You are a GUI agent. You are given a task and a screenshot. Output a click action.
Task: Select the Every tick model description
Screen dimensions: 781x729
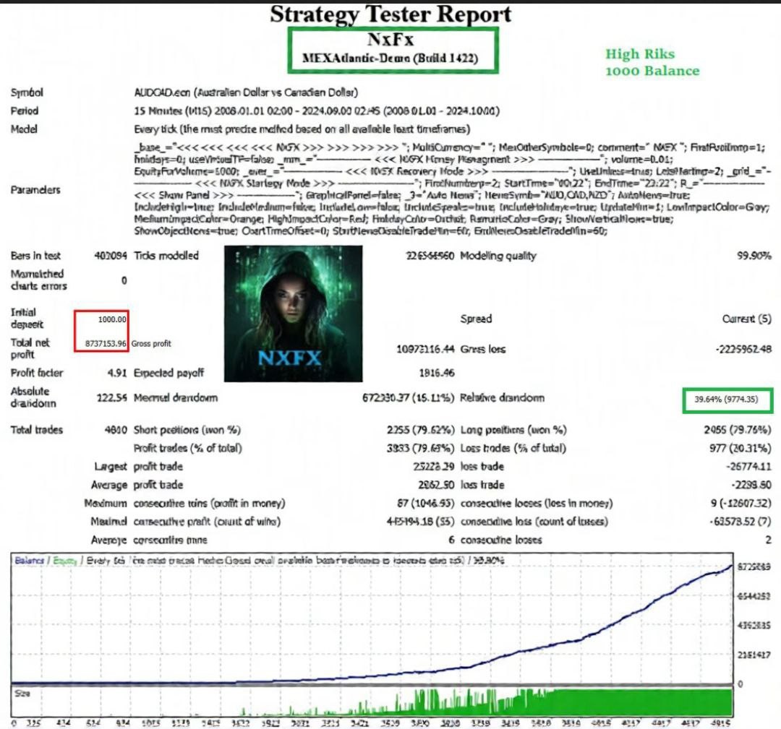coord(302,129)
